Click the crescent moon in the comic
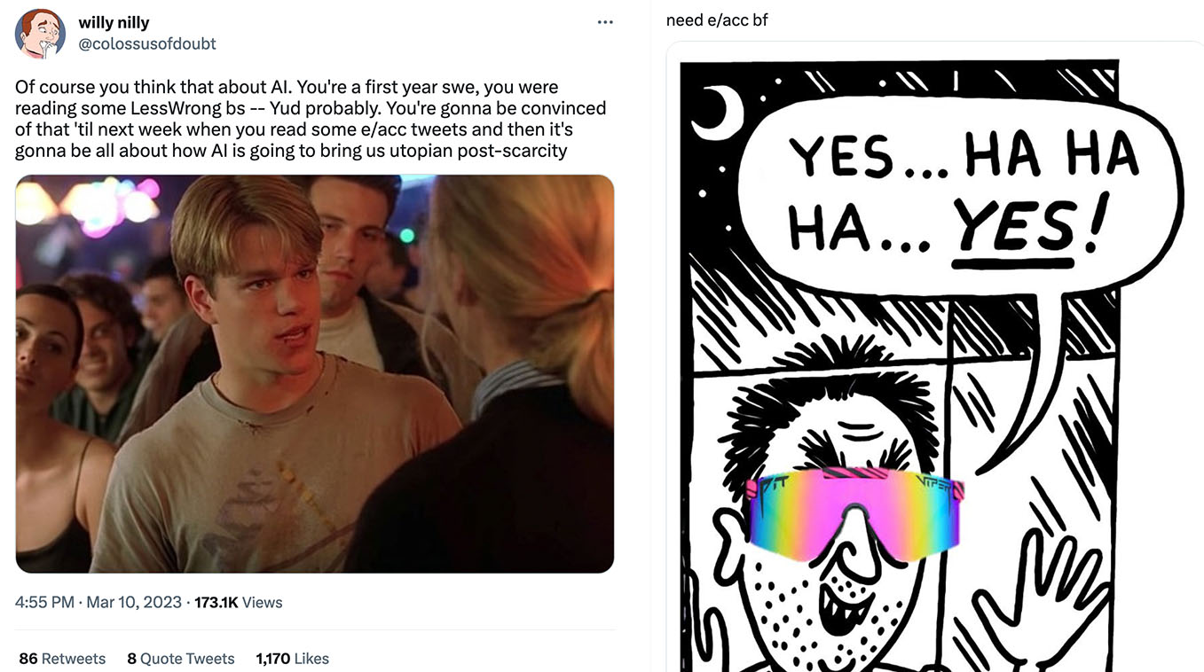The image size is (1204, 672). pos(720,112)
